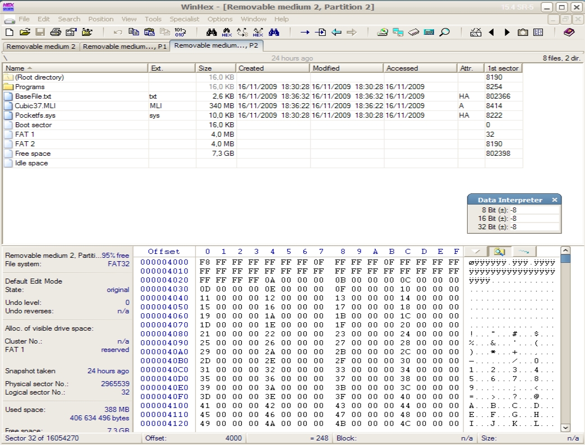
Task: Open the Programs folder in list
Action: (30, 87)
